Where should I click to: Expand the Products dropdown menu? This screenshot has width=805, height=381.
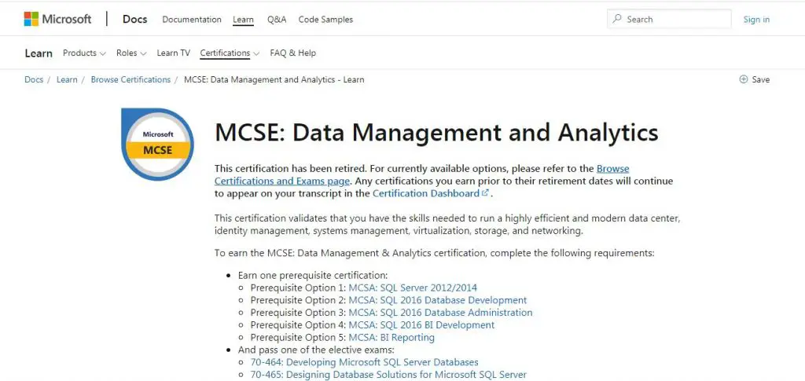[84, 53]
